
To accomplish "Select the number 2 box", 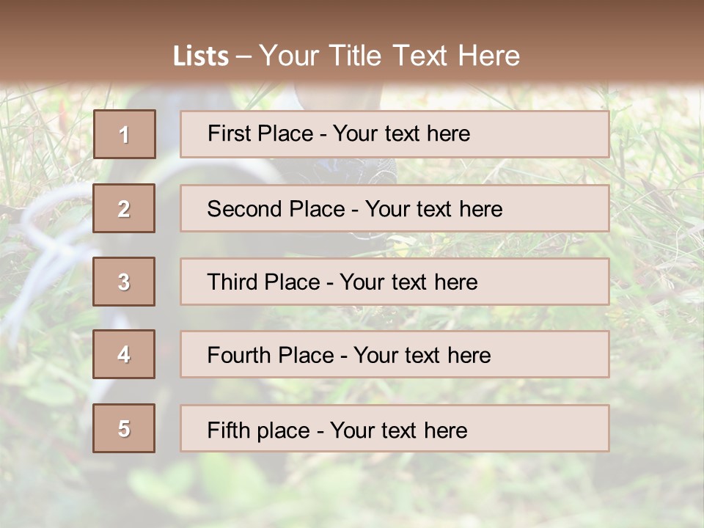I will coord(124,208).
